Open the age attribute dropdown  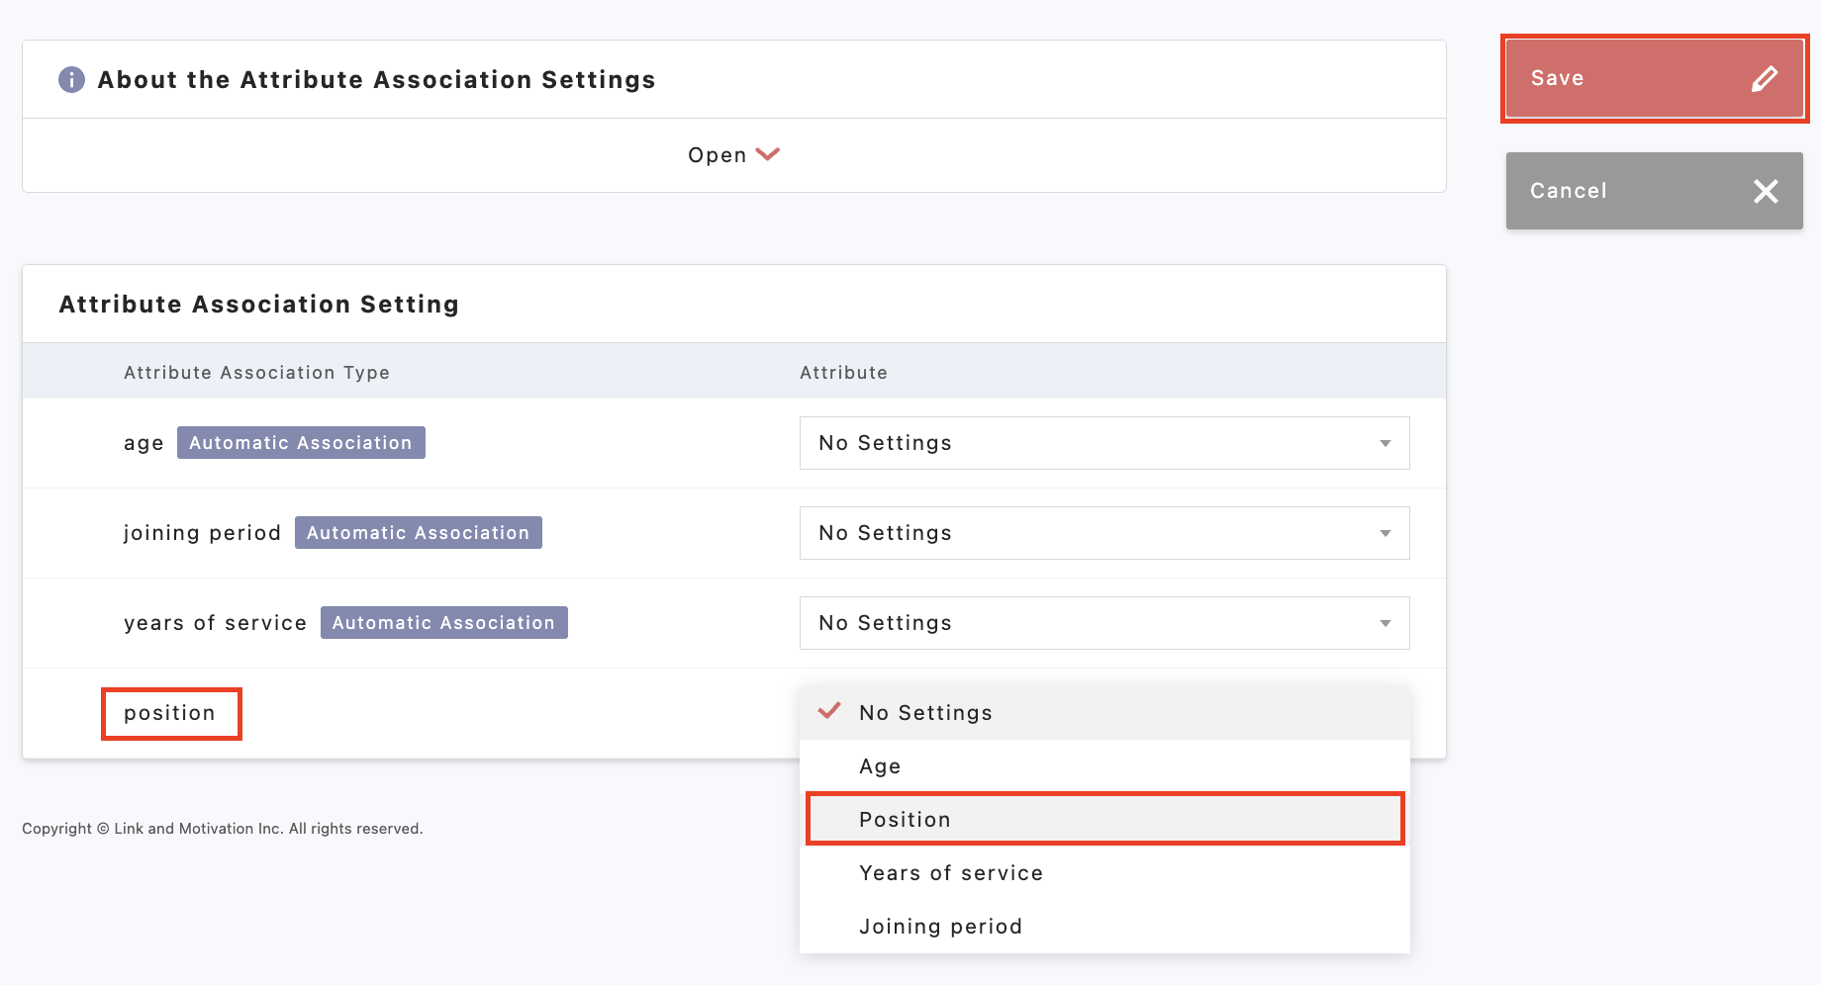click(x=1103, y=443)
